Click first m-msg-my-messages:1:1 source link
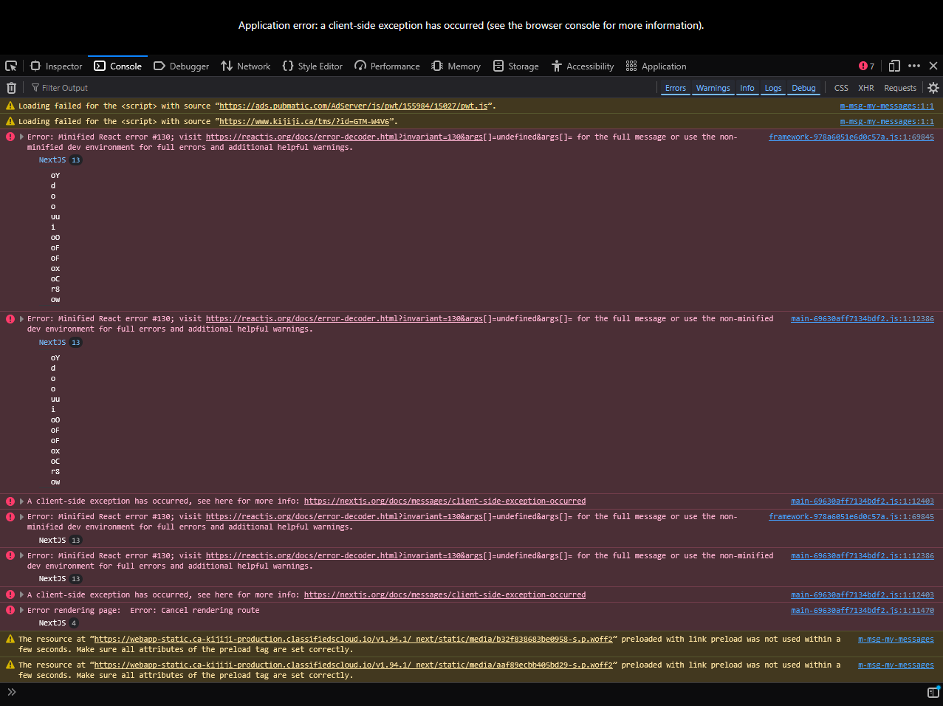 pos(886,106)
